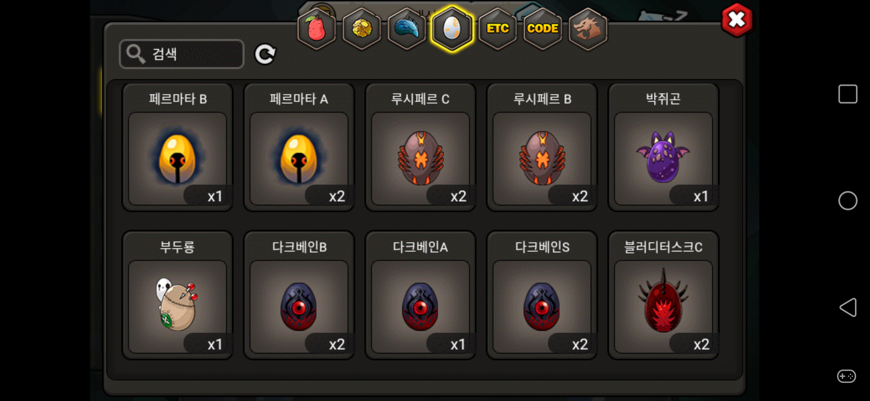The image size is (870, 401).
Task: Select the 다크베인S egg
Action: (x=542, y=295)
